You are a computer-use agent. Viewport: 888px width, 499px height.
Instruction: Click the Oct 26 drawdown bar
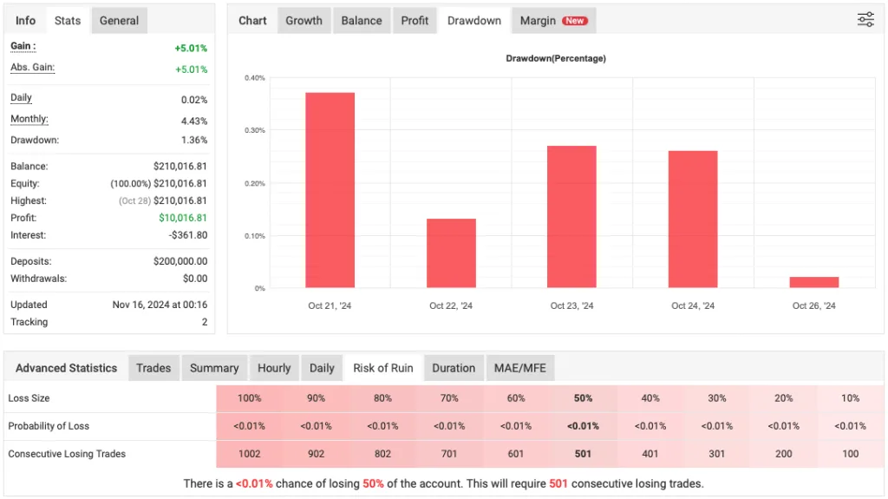[813, 282]
